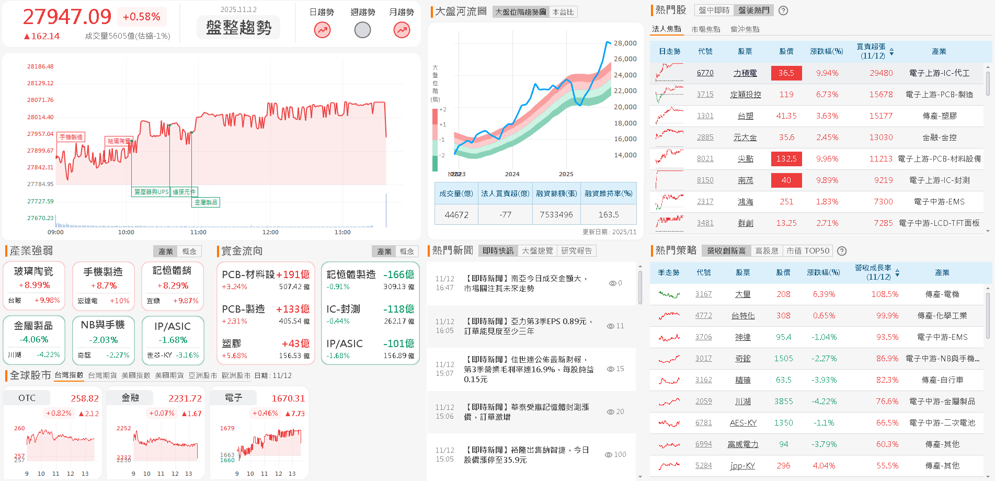Click the down chevron below 熱門股 list
The height and width of the screenshot is (481, 995).
[x=988, y=232]
